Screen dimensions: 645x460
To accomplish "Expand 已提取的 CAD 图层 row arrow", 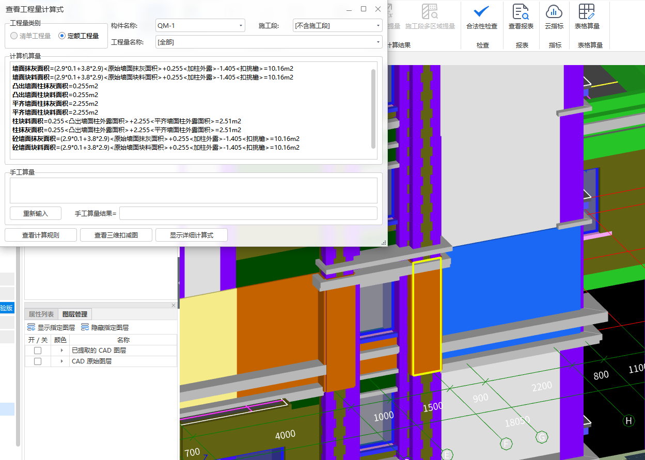I will [62, 351].
